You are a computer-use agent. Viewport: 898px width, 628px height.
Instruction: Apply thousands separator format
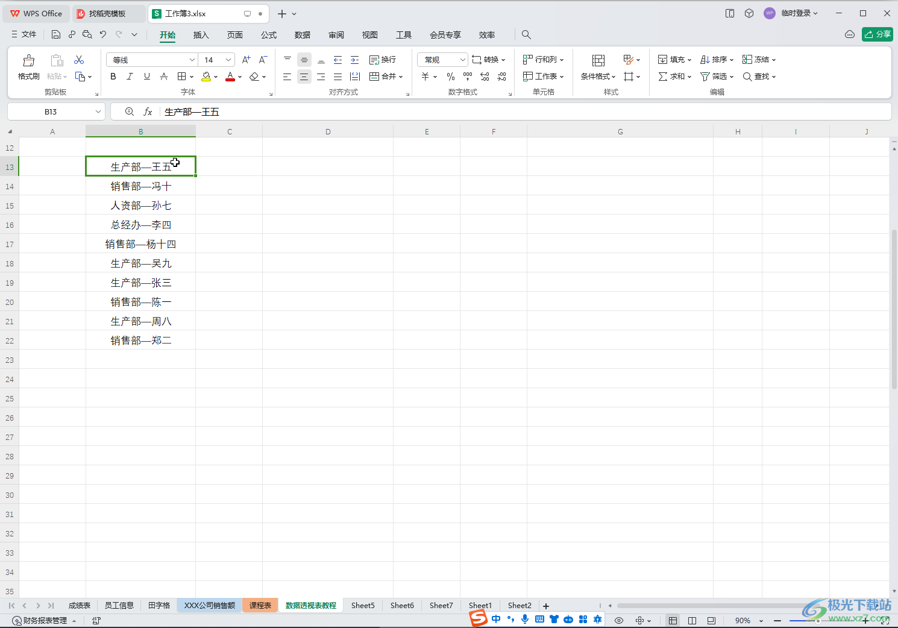tap(468, 77)
